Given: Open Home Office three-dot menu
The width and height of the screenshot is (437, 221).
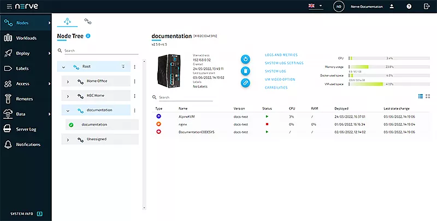Looking at the screenshot, I should [x=134, y=81].
